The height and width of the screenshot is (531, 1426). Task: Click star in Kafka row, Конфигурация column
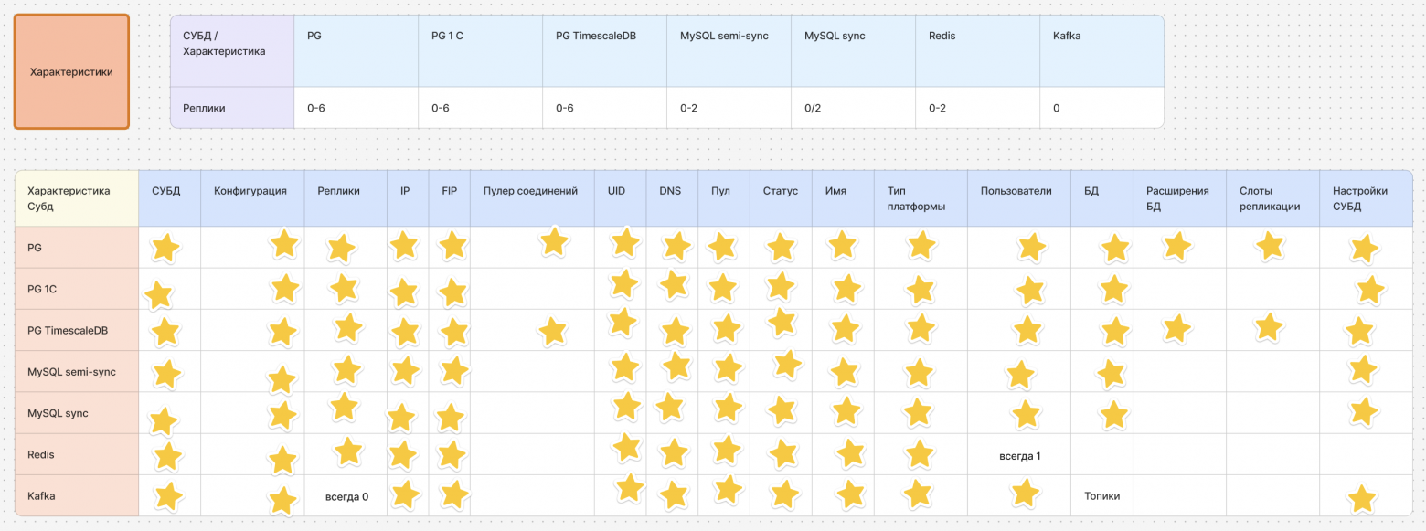click(x=283, y=501)
